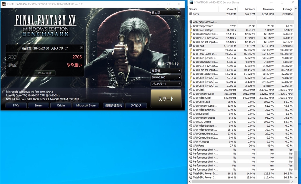Click the fan icon on the GPU Fan1 RPM row
Image resolution: width=301 pixels, height=184 pixels.
[190, 46]
